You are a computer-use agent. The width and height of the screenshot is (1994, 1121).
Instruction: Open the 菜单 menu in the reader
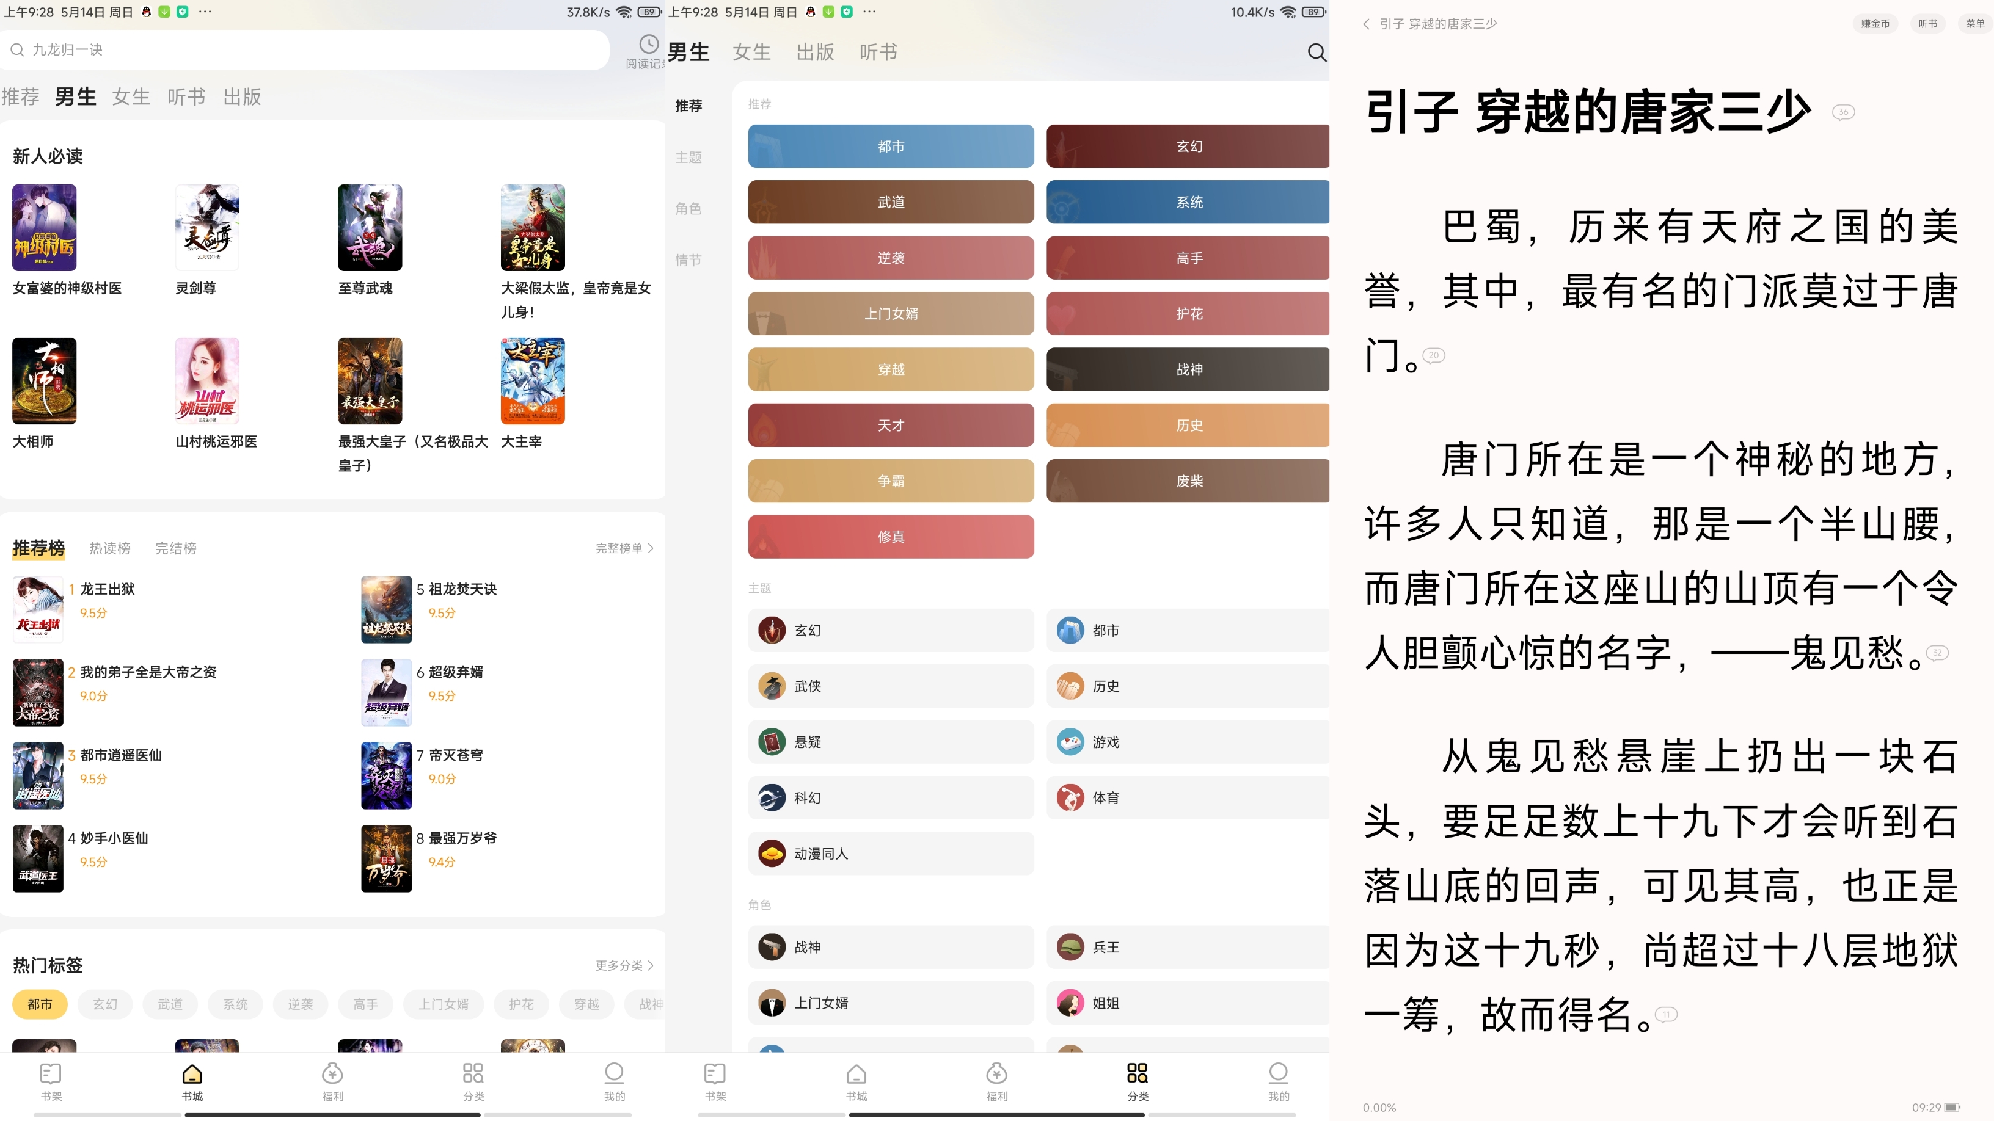(1973, 23)
